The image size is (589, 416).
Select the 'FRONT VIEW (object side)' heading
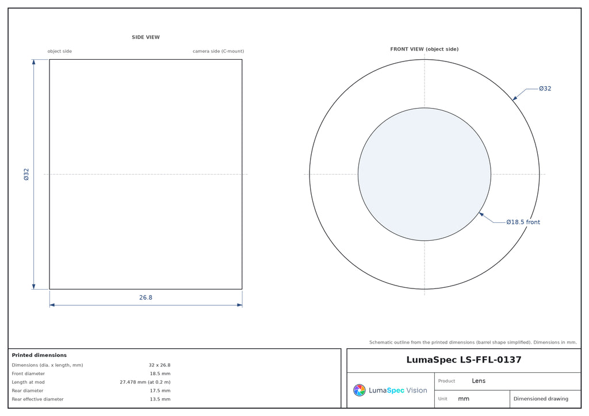(x=424, y=49)
